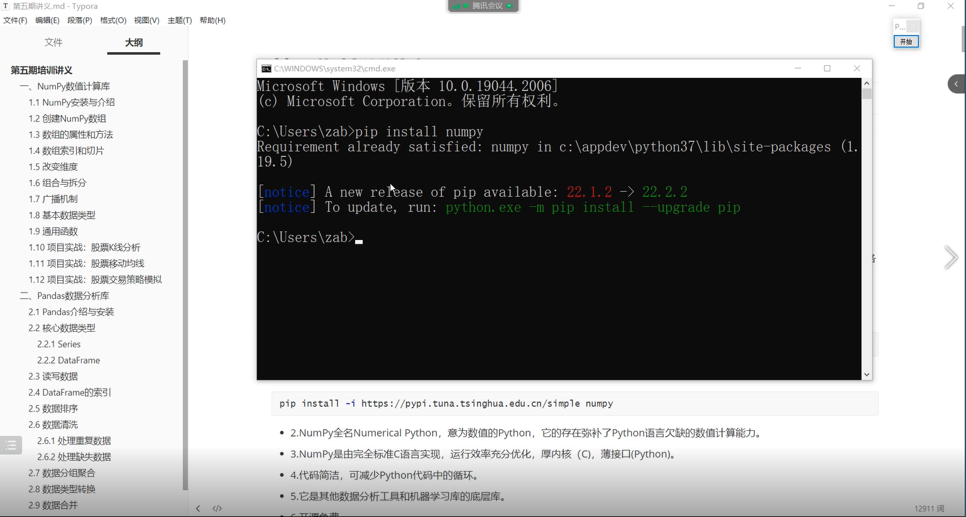
Task: Switch to the 文件 tab in sidebar
Action: click(x=53, y=42)
